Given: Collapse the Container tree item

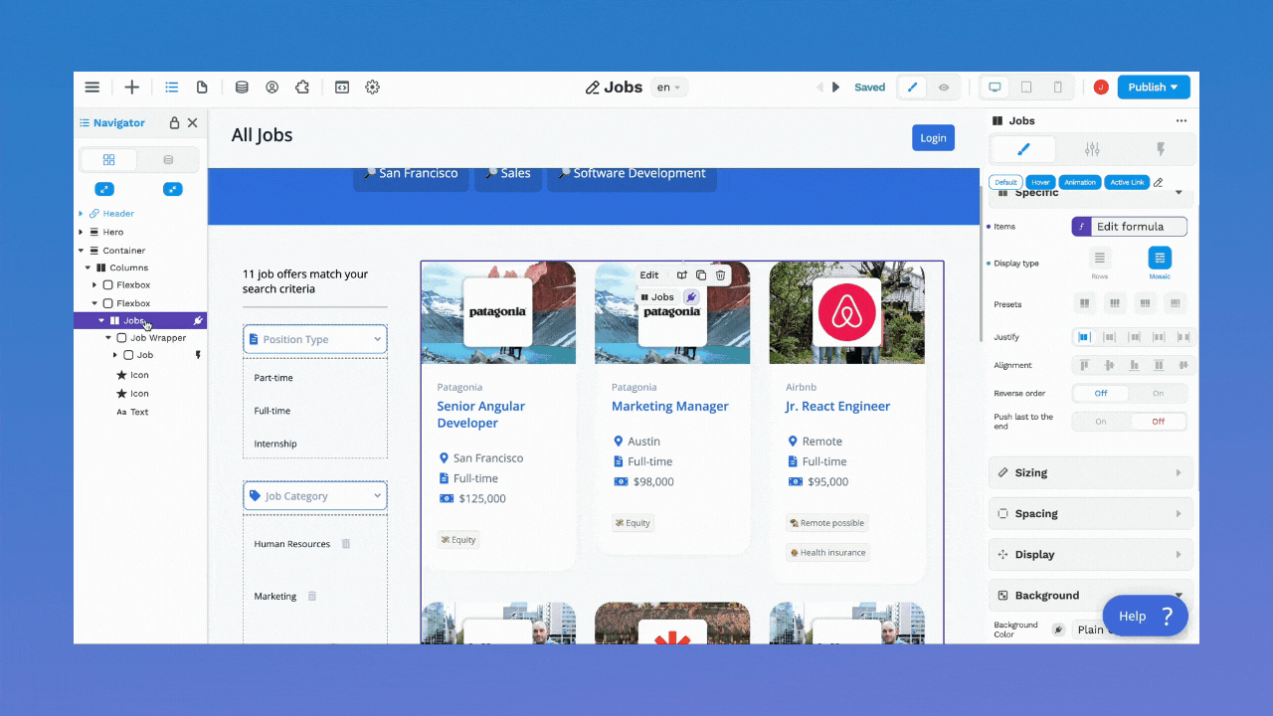Looking at the screenshot, I should click(82, 251).
